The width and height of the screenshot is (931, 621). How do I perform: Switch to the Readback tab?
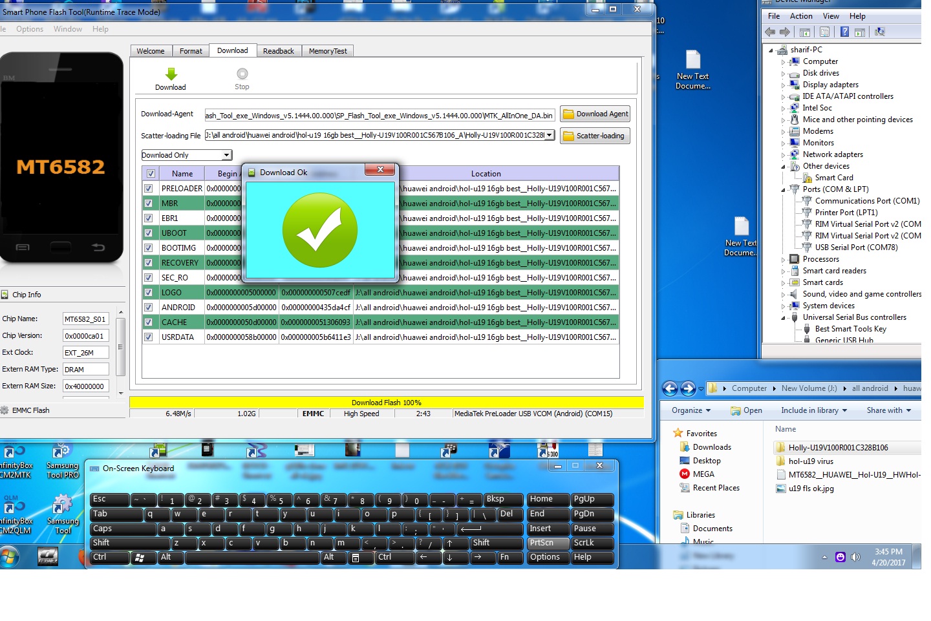click(x=279, y=51)
